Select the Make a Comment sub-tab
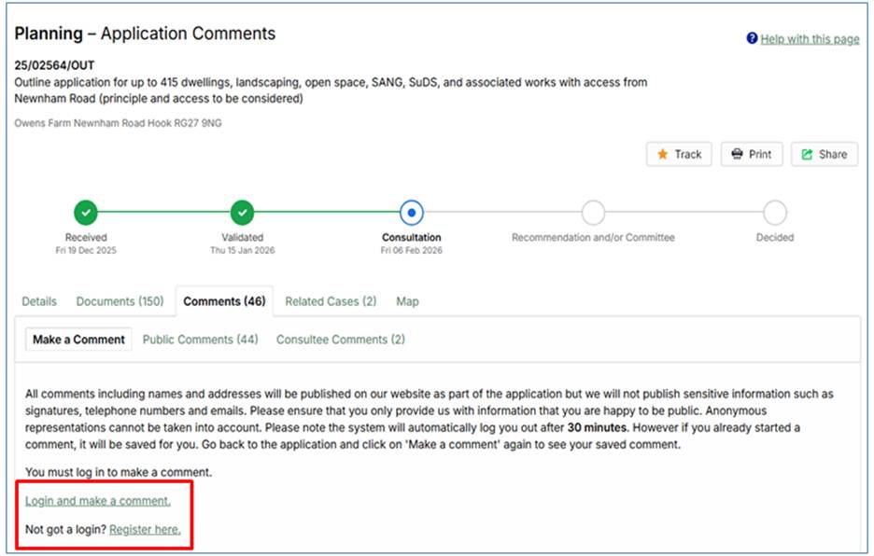Viewport: 874px width, 556px height. (78, 340)
